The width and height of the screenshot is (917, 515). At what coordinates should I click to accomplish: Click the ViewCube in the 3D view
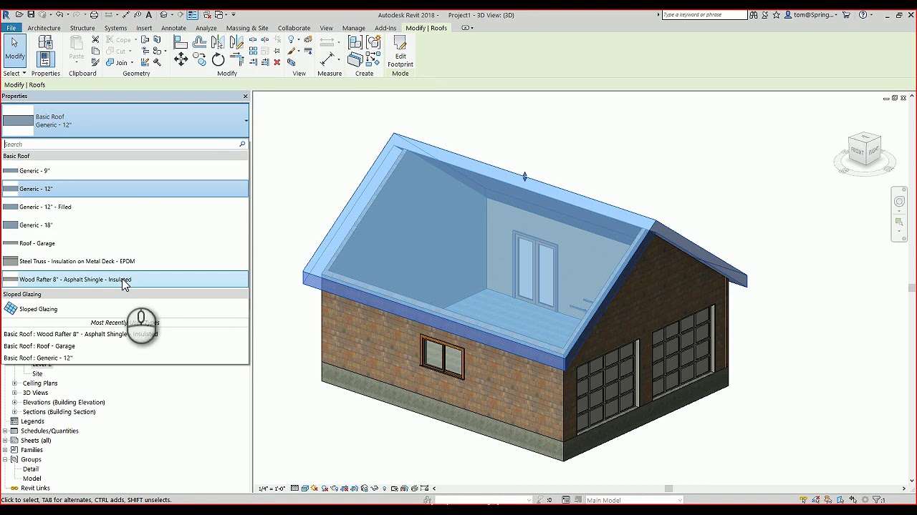click(865, 149)
